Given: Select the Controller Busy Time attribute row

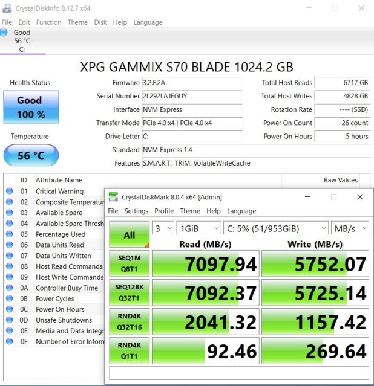Looking at the screenshot, I should click(54, 288).
